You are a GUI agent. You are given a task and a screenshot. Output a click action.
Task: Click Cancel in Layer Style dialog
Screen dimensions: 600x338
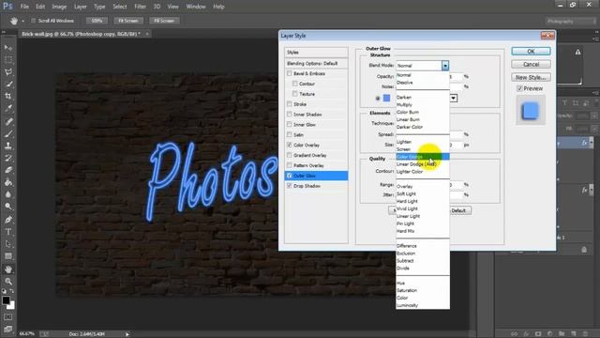(531, 65)
